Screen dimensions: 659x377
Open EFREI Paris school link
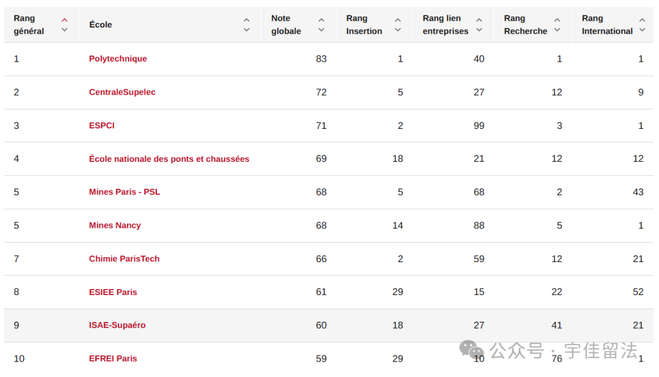113,359
